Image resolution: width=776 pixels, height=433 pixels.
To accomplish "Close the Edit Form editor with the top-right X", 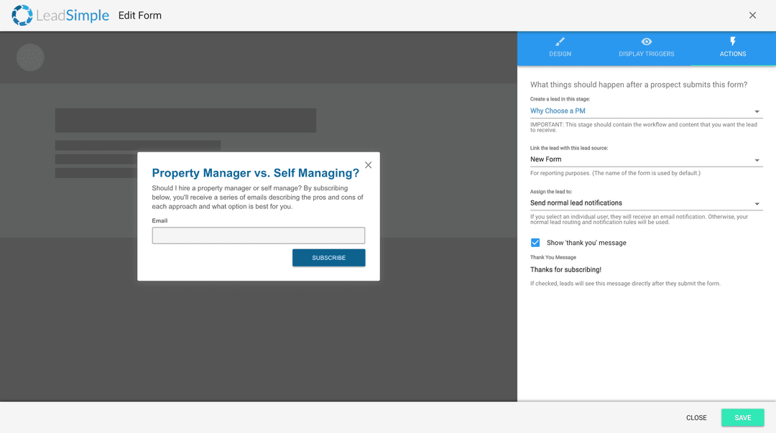I will (x=752, y=15).
